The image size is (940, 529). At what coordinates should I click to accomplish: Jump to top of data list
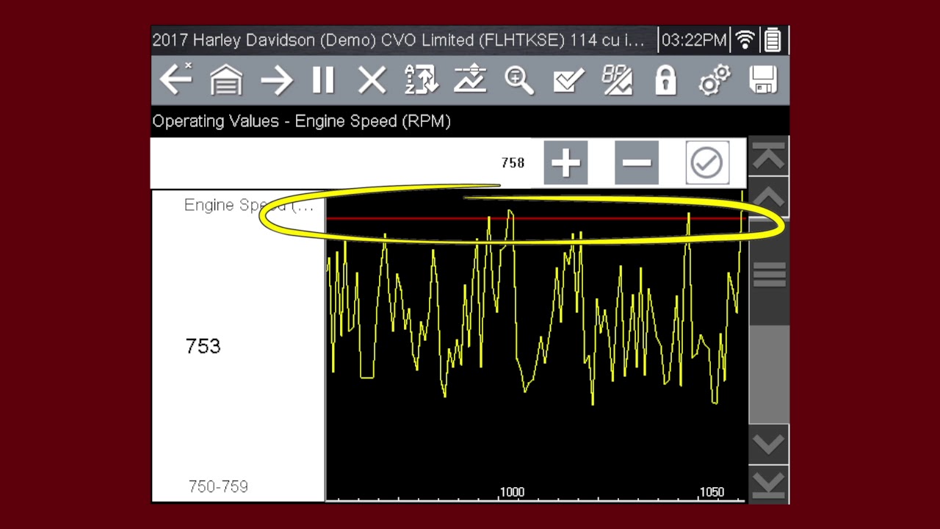tap(769, 156)
